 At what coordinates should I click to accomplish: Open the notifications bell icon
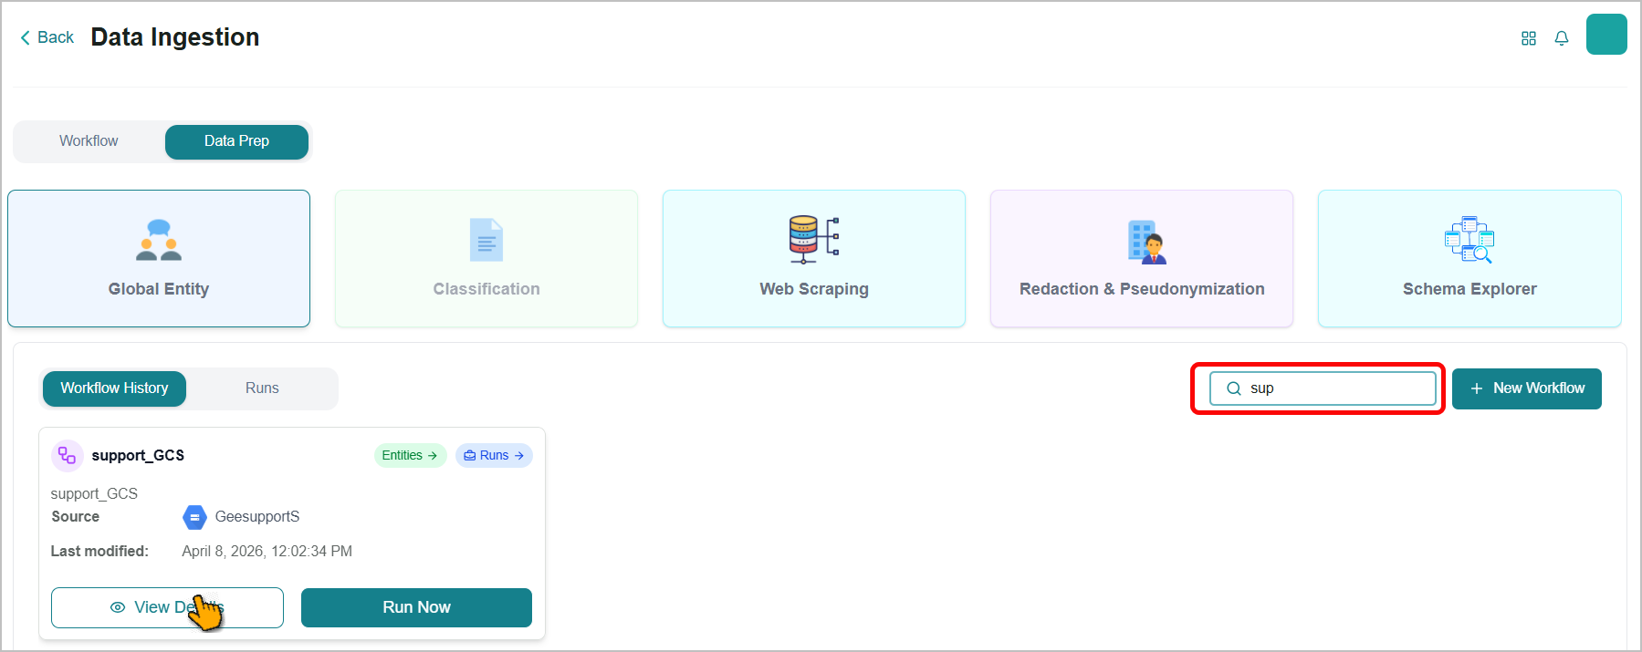click(1562, 38)
